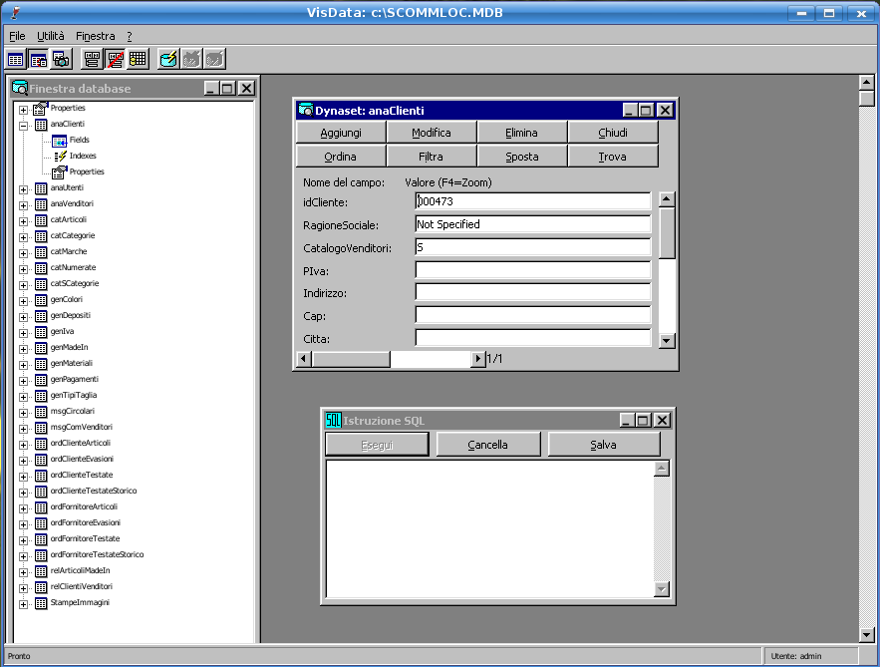Click the Sposta button

pos(521,157)
